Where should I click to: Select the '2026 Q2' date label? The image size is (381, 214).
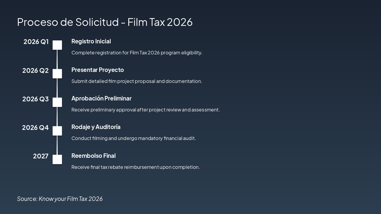pos(35,70)
